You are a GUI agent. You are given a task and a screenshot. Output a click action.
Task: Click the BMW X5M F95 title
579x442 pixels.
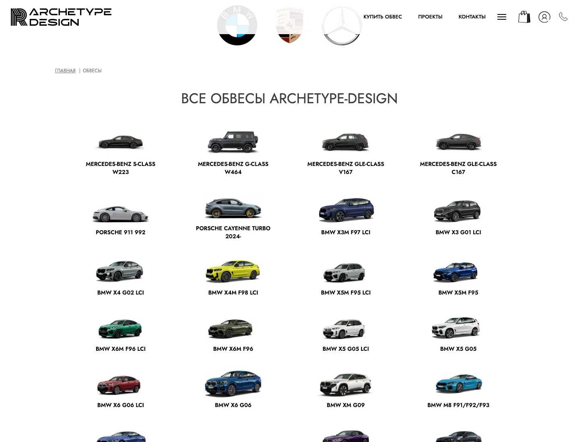click(458, 293)
